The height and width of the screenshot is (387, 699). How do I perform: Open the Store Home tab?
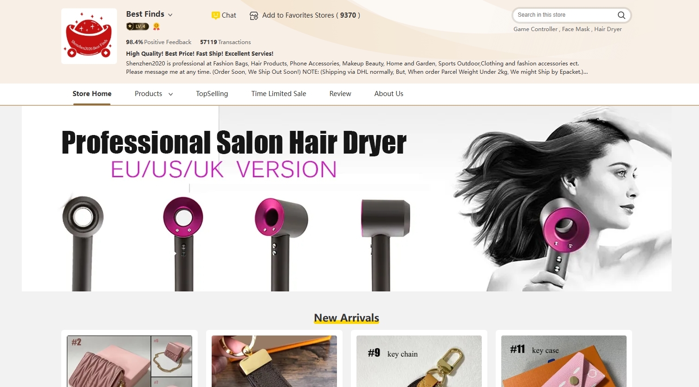point(92,94)
